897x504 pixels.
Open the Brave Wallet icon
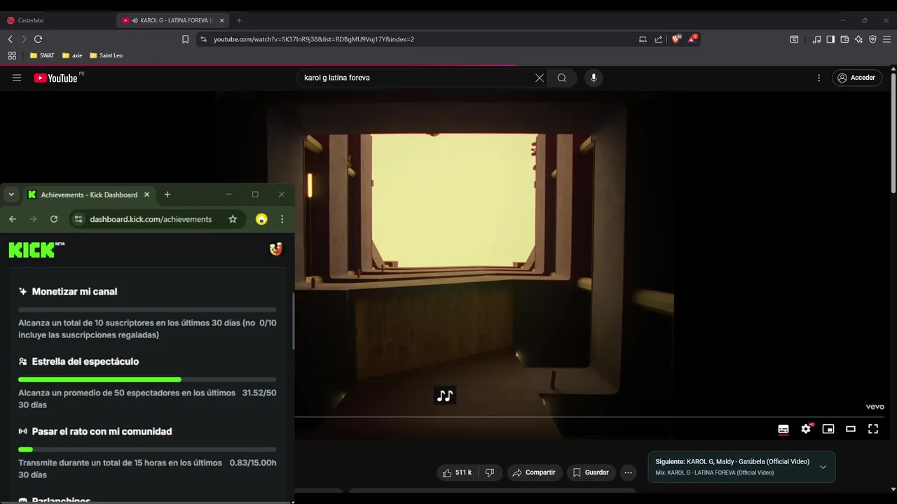(x=844, y=39)
